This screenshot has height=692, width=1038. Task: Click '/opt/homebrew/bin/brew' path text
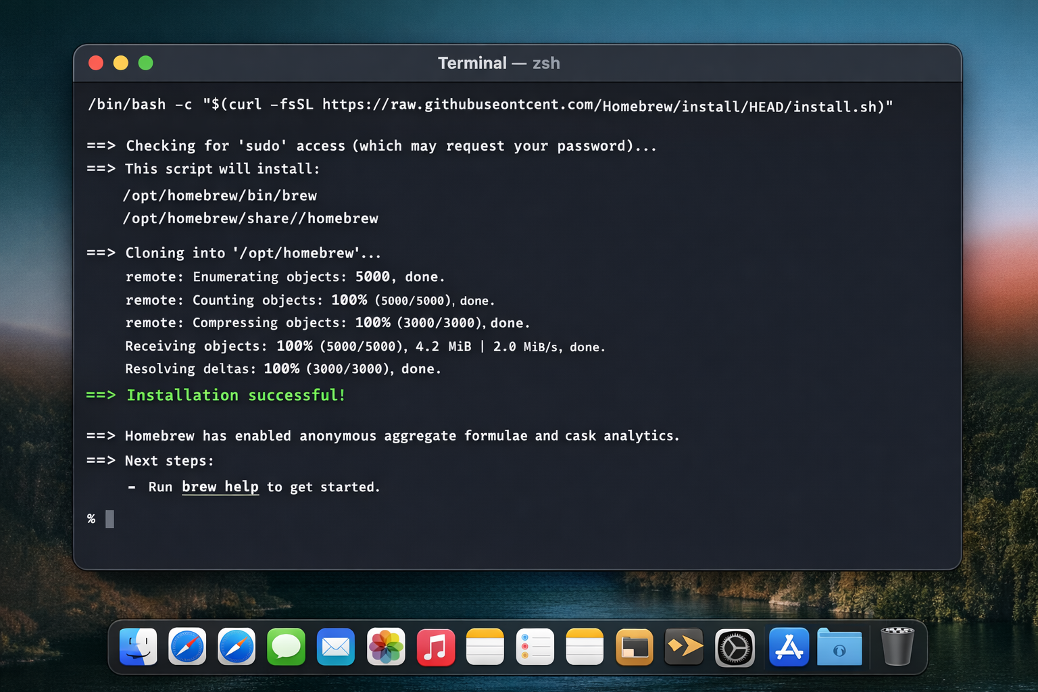pos(220,195)
